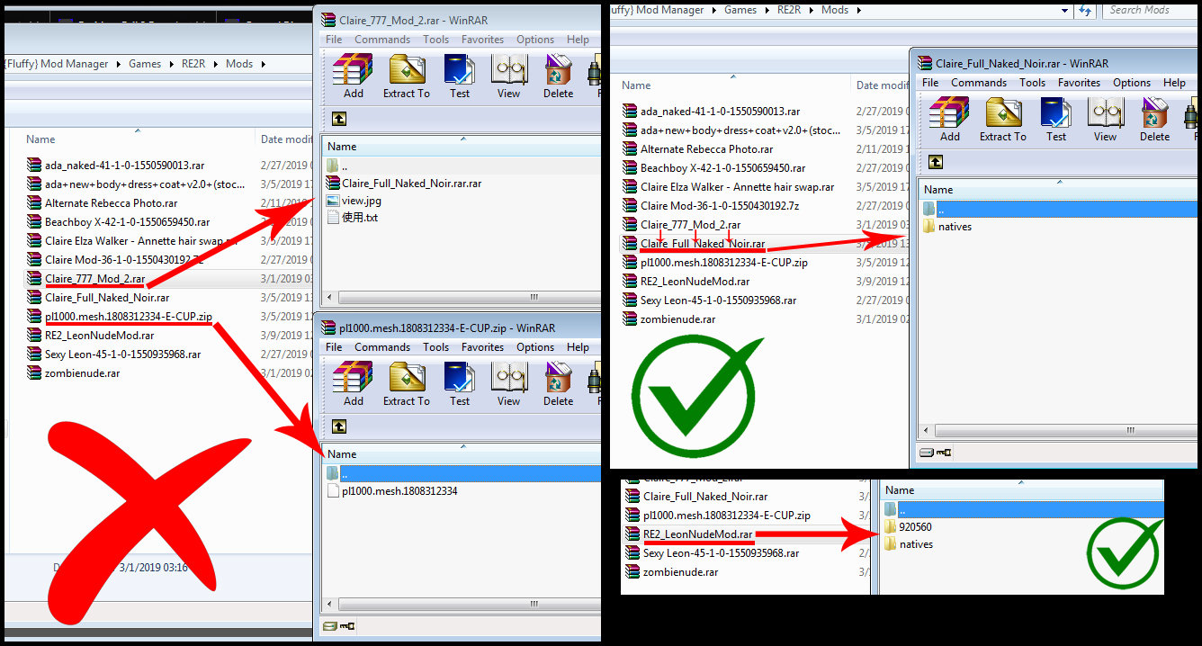Click Extract To in pl1000.mesh E-CUP.zip WinRAR window
Screen dimensions: 1202x646
[407, 383]
